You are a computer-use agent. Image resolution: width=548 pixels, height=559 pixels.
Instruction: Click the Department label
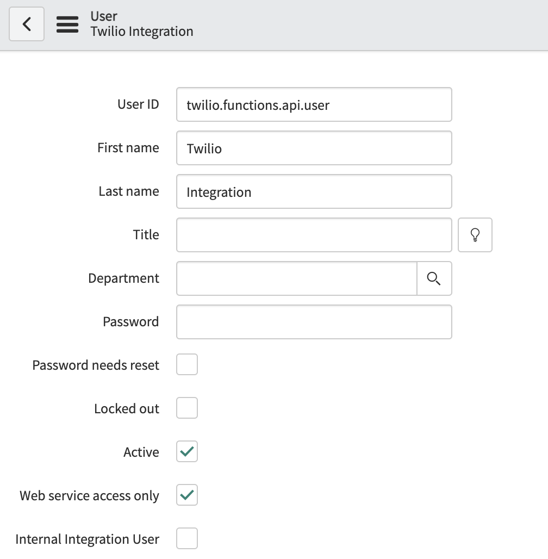click(124, 278)
